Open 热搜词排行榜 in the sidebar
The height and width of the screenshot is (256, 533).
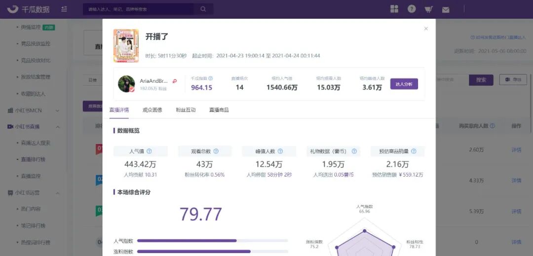pyautogui.click(x=36, y=242)
